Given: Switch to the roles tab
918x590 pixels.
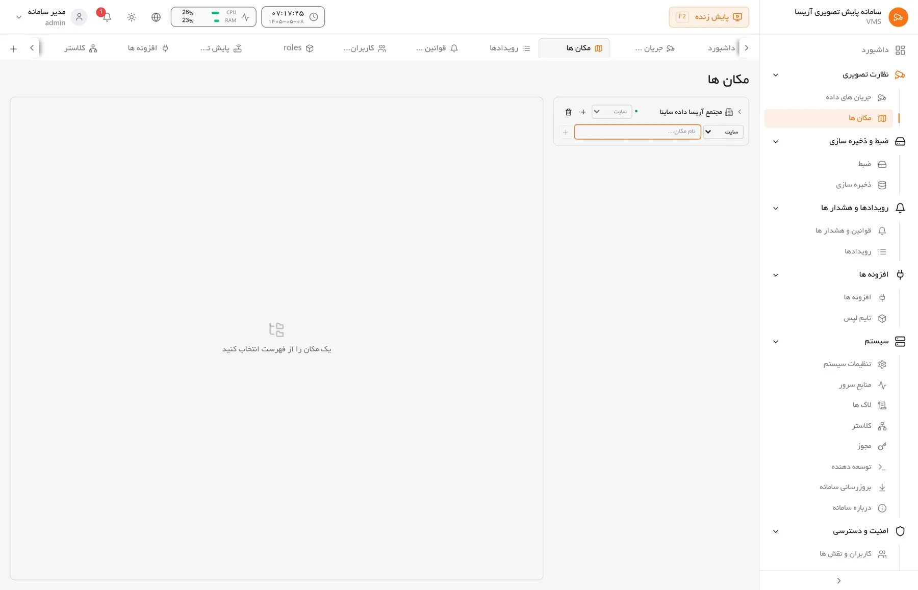Looking at the screenshot, I should 298,48.
